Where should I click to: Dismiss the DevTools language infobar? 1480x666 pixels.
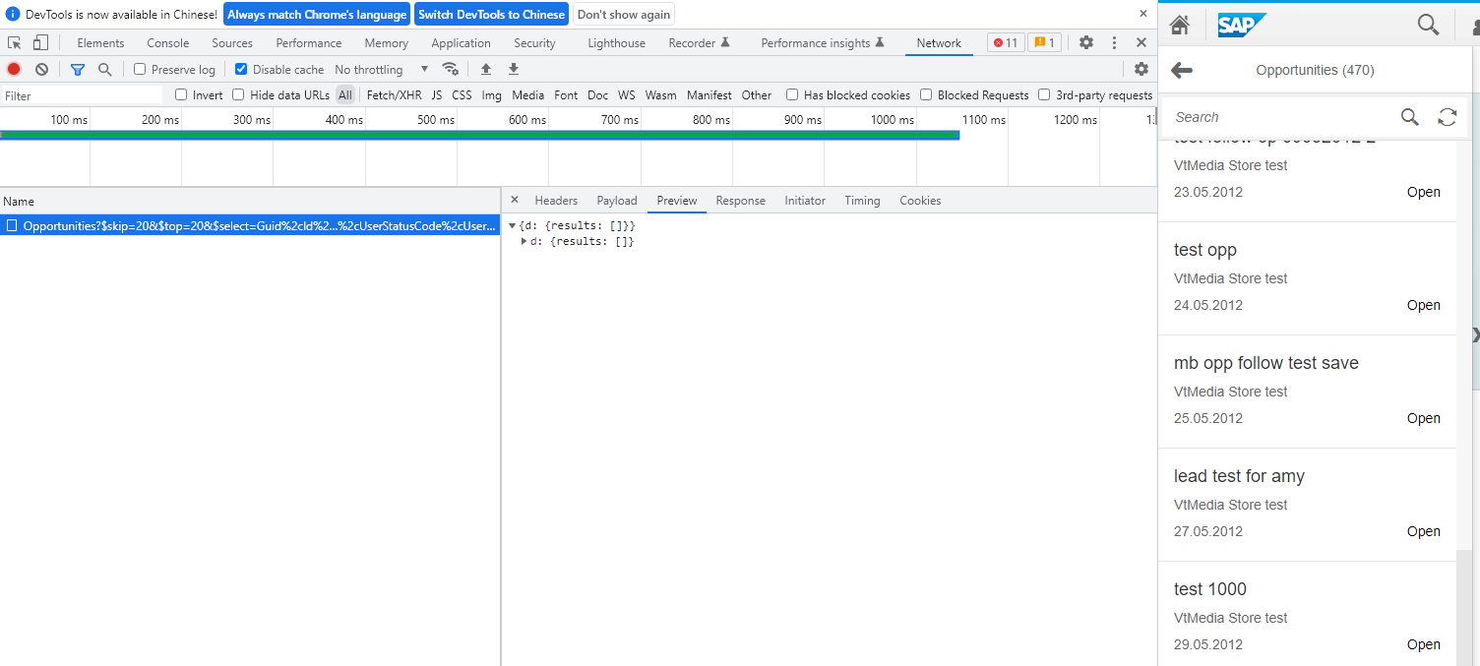pos(1142,14)
